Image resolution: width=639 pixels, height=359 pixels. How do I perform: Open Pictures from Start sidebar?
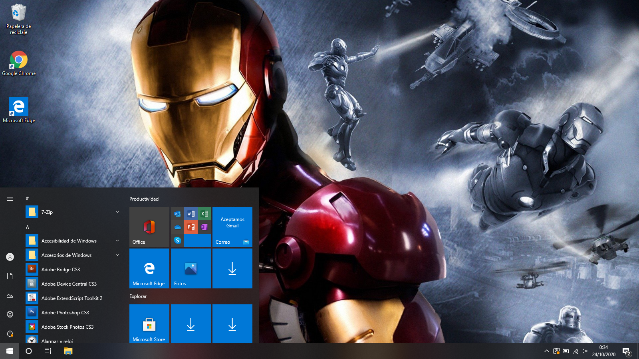pyautogui.click(x=10, y=295)
